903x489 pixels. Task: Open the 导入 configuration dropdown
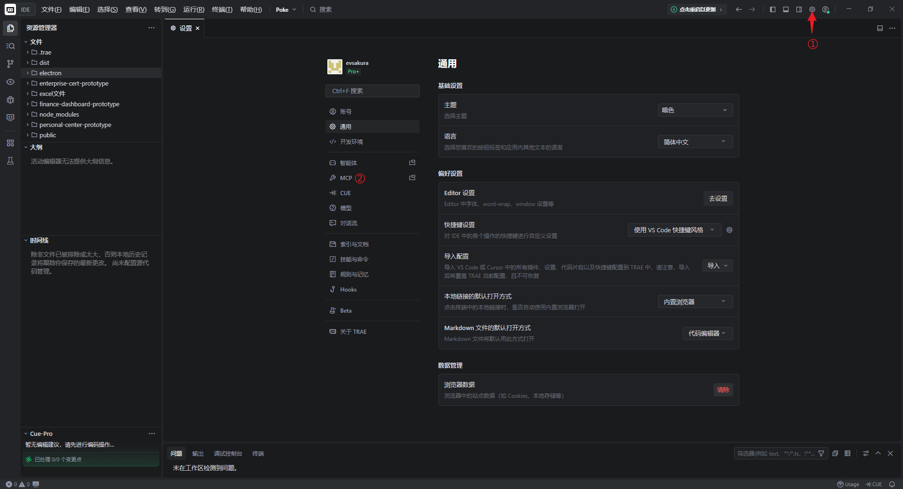pyautogui.click(x=717, y=266)
